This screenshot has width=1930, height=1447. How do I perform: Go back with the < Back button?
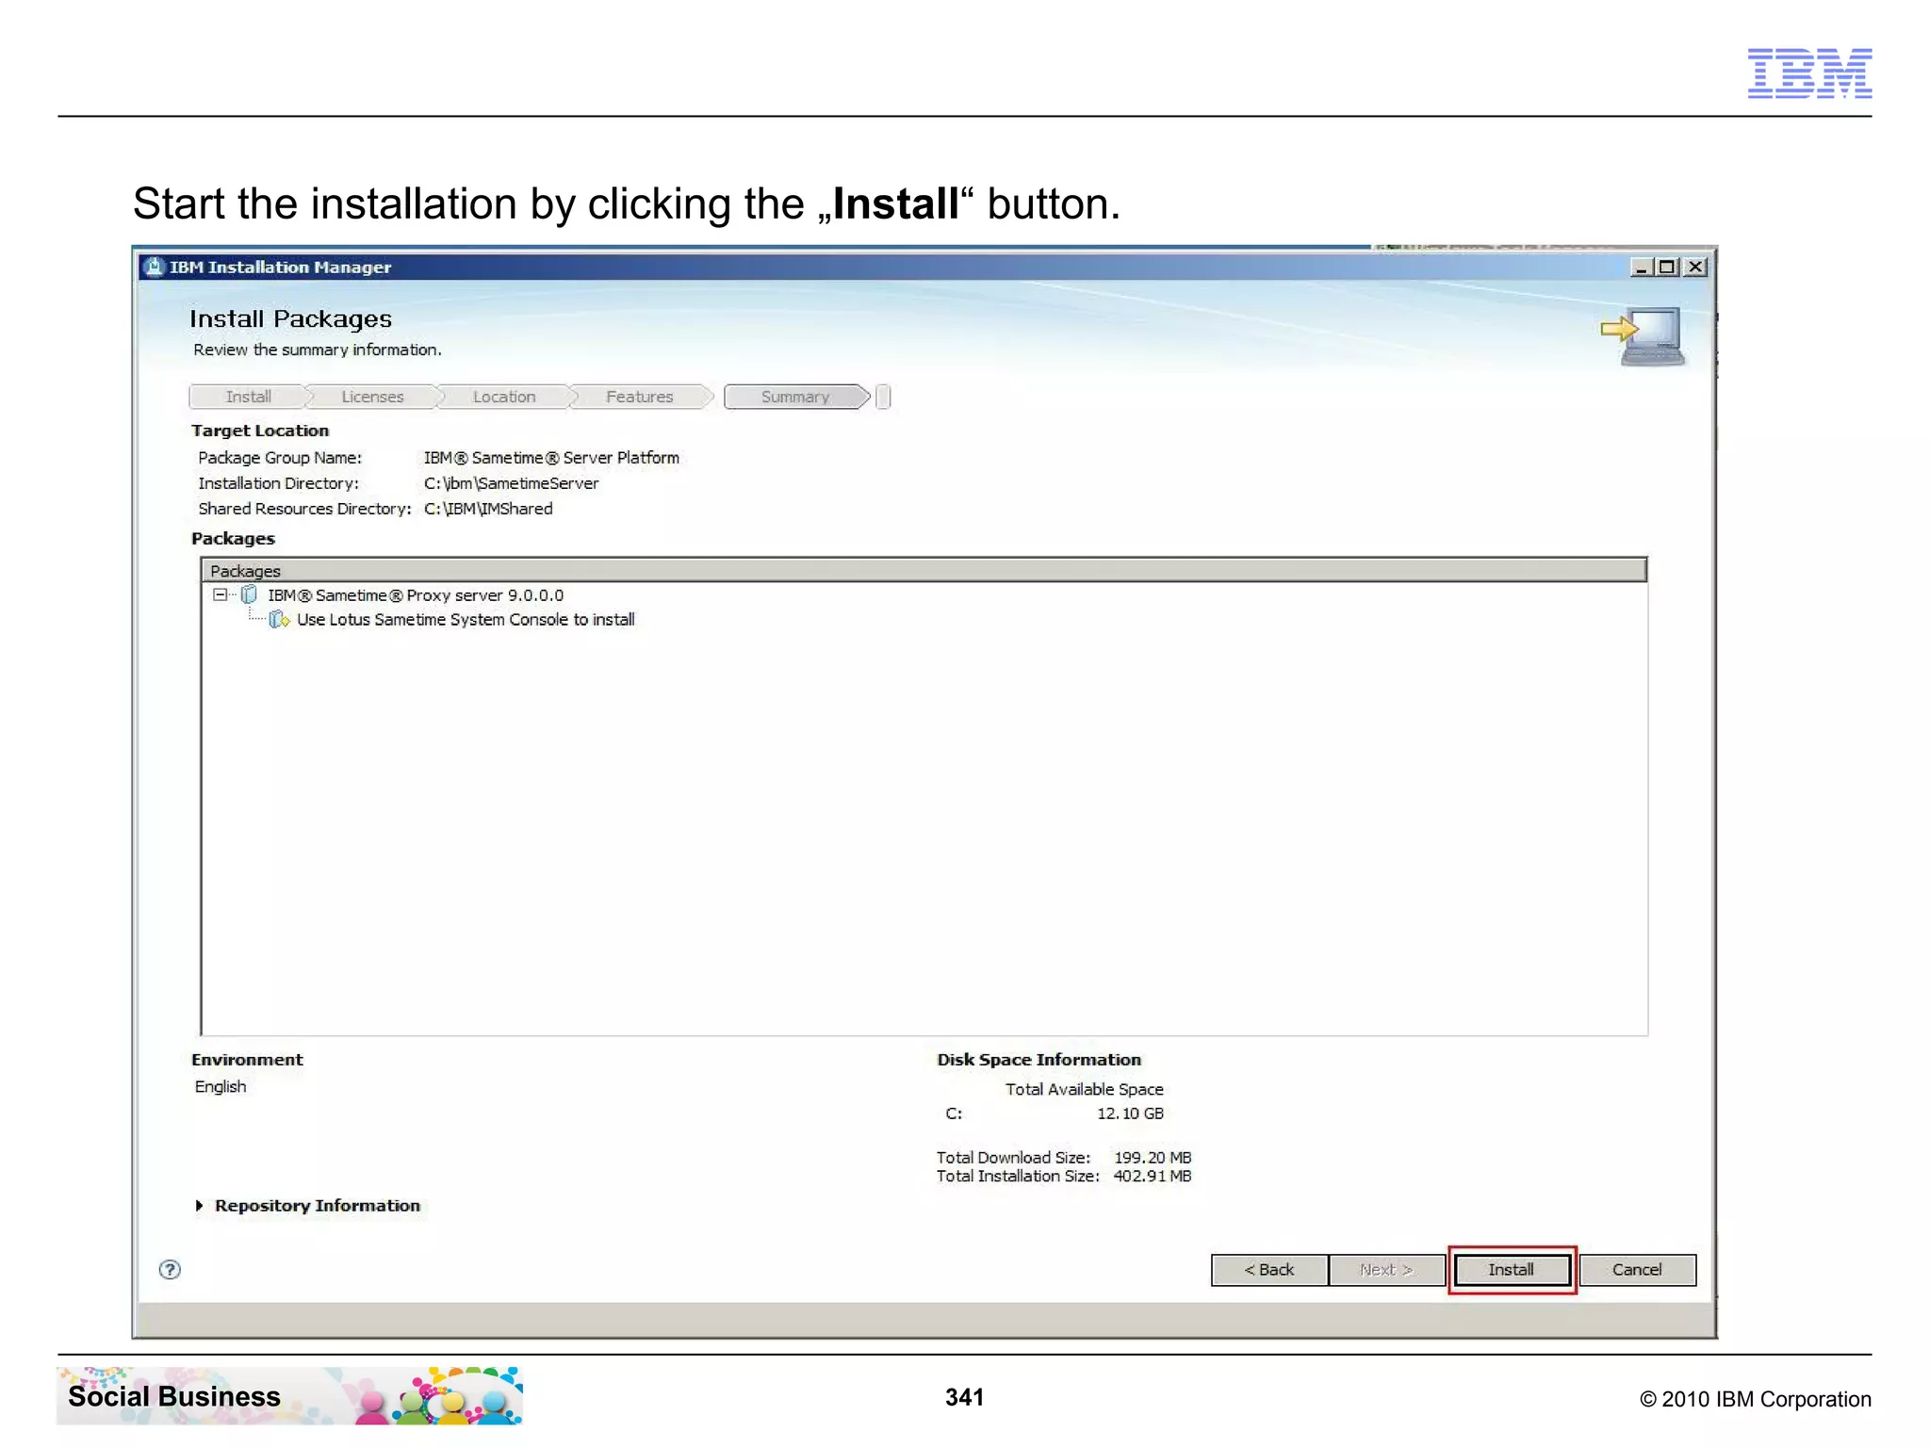(x=1268, y=1269)
